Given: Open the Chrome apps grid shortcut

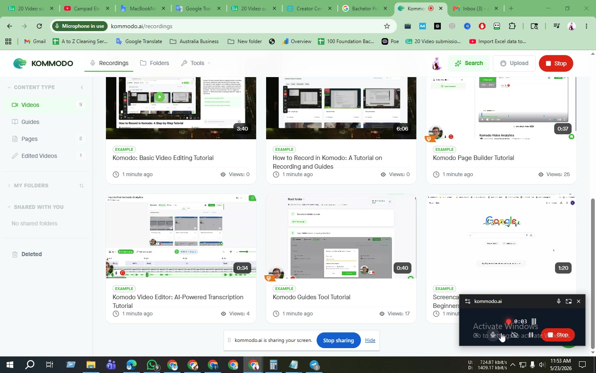Looking at the screenshot, I should click(x=8, y=41).
